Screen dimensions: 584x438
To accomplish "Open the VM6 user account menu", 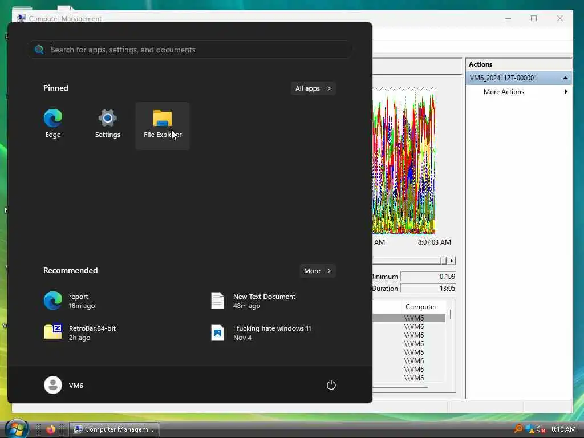I will 64,385.
